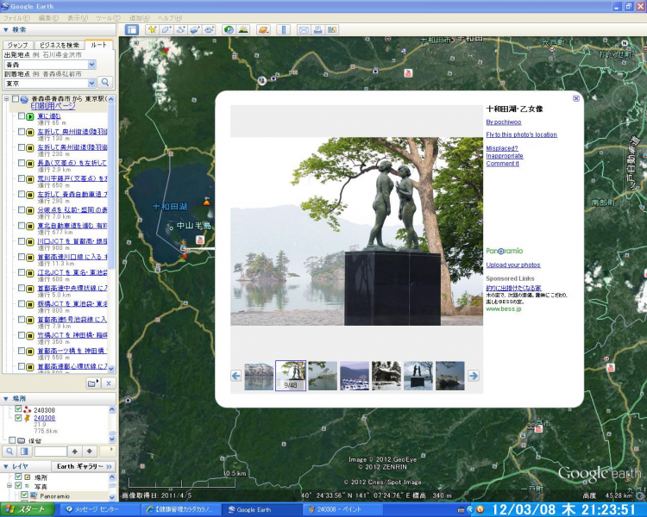This screenshot has width=647, height=517.
Task: Open the 編集(E) menu
Action: 48,18
